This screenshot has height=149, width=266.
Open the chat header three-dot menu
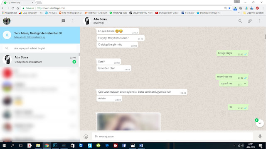pos(259,21)
